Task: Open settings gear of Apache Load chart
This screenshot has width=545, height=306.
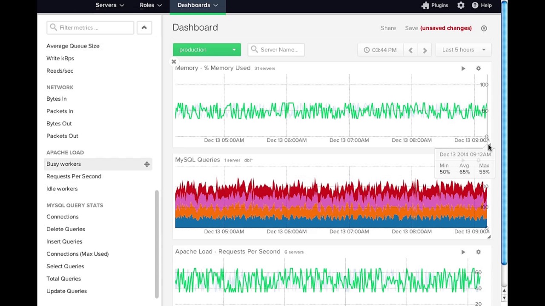Action: (478, 252)
